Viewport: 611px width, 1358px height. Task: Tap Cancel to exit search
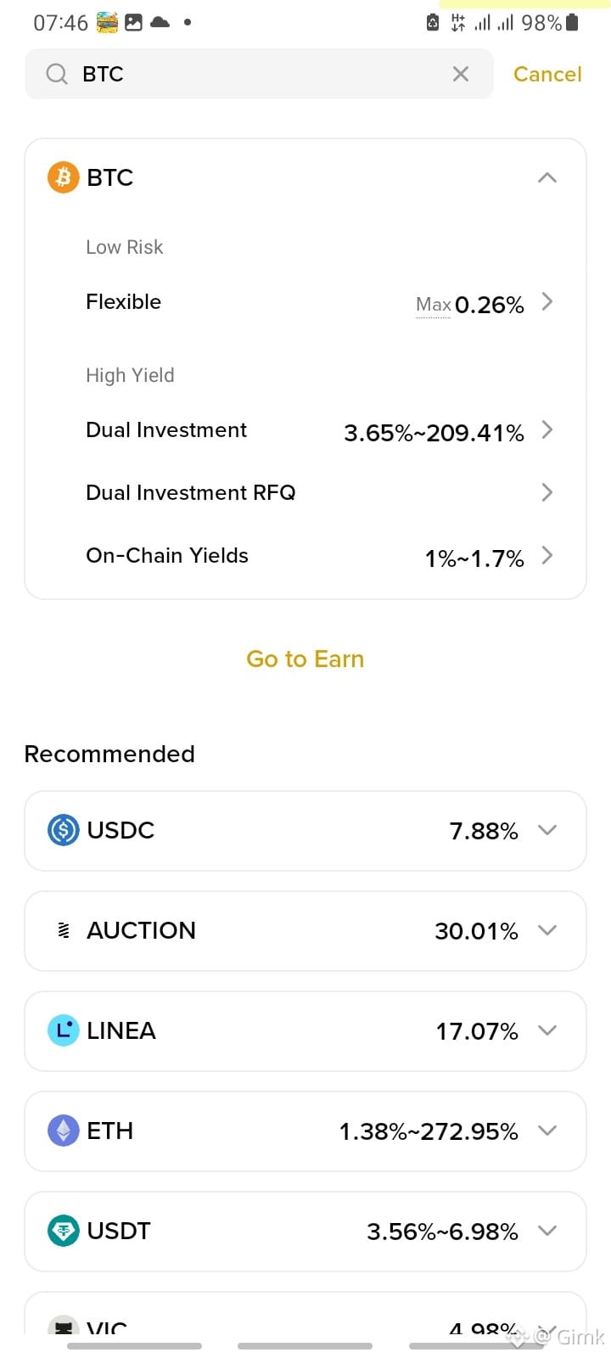(x=547, y=75)
